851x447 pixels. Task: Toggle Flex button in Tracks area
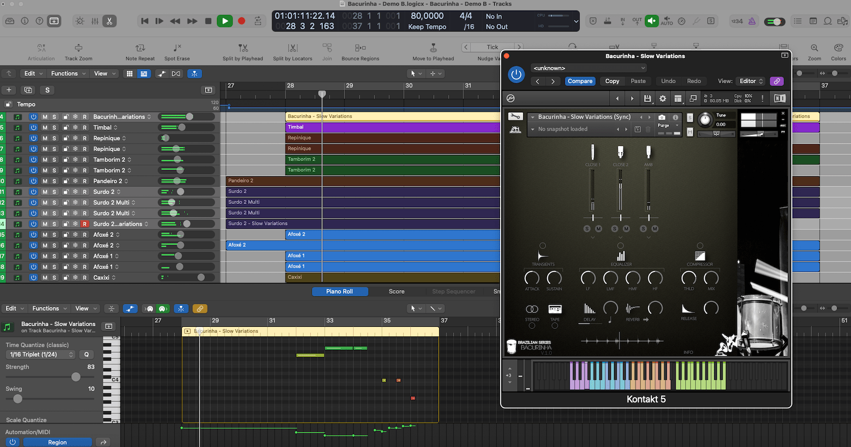coord(175,74)
